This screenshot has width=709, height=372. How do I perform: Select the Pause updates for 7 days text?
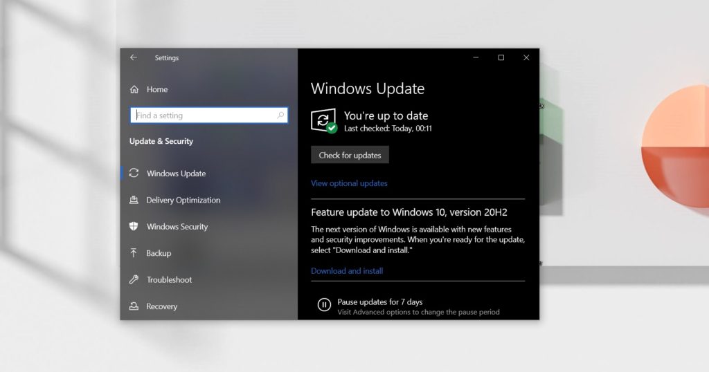click(379, 302)
